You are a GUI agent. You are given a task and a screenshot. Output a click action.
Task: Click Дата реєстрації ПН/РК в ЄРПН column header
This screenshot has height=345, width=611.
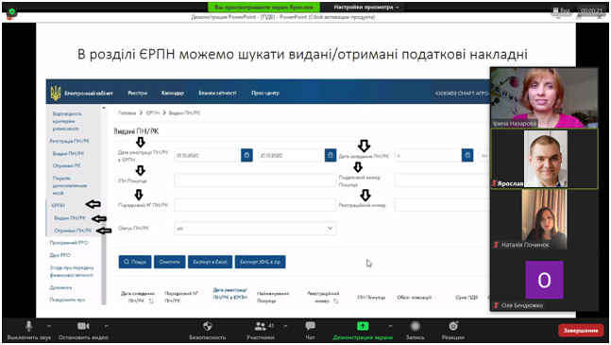coord(229,294)
